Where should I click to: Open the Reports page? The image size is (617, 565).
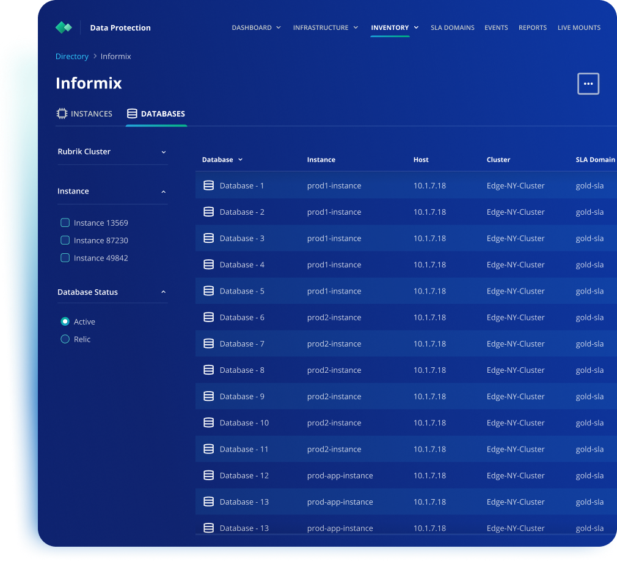coord(532,27)
